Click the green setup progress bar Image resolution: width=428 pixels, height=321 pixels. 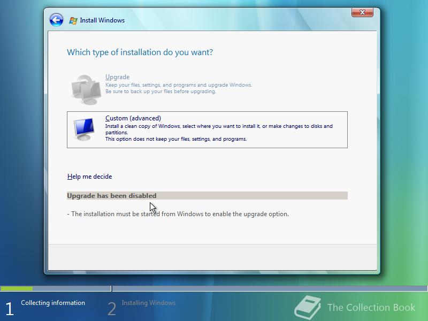pos(17,288)
